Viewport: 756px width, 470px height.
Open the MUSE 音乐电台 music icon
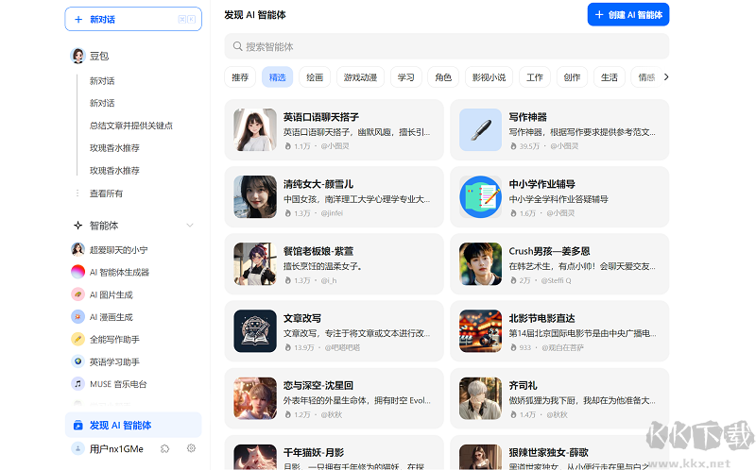point(78,384)
